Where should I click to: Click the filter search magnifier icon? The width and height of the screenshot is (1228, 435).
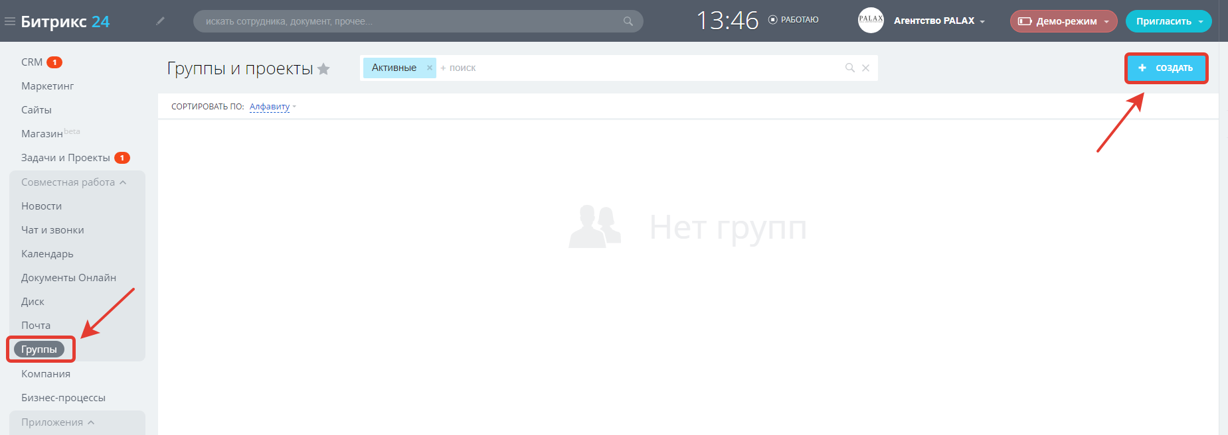(849, 68)
